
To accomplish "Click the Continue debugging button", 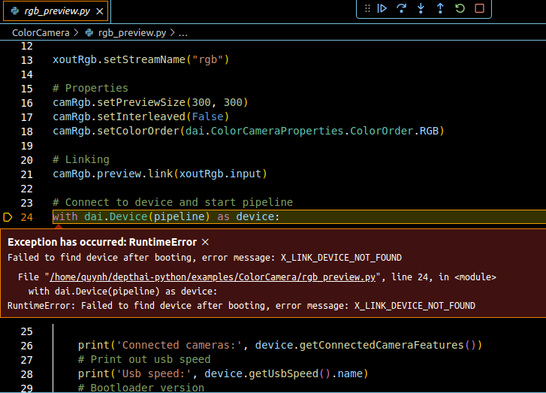I will pos(382,9).
